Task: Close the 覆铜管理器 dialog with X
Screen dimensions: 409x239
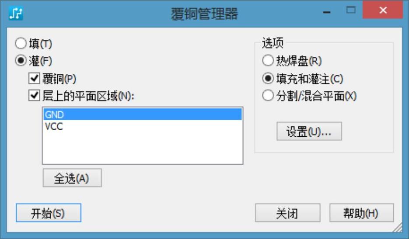Action: pyautogui.click(x=383, y=10)
